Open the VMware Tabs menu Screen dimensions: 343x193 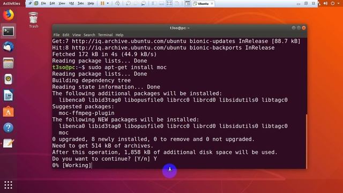point(81,3)
